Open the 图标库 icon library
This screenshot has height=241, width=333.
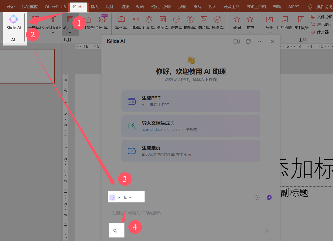(190, 22)
